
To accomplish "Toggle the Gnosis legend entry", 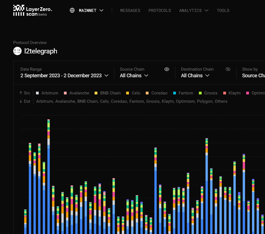I will pyautogui.click(x=208, y=93).
